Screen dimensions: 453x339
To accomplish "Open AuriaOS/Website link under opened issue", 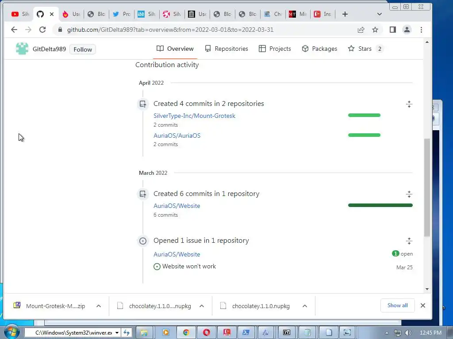I will coord(177,254).
